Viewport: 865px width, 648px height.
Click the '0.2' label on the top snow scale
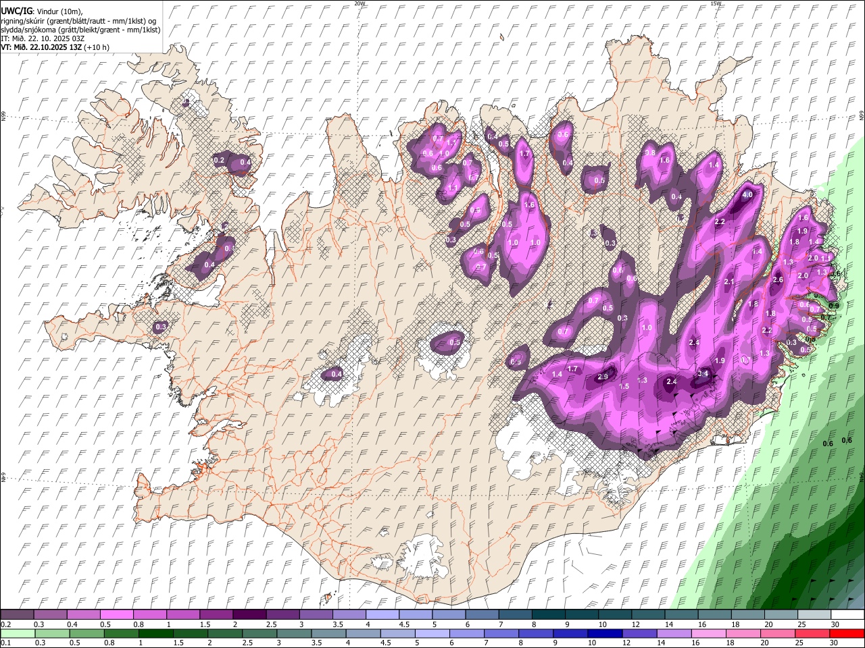tap(5, 624)
